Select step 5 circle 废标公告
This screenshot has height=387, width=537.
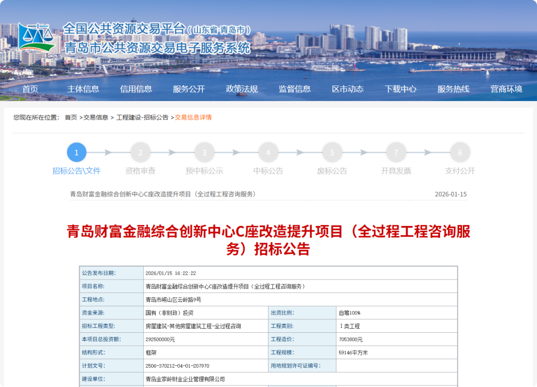[332, 153]
